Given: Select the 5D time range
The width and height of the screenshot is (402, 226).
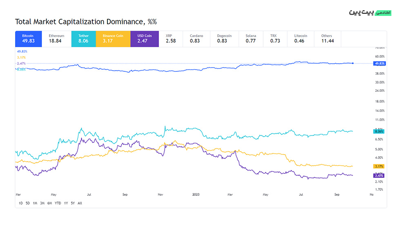Looking at the screenshot, I should [x=28, y=203].
